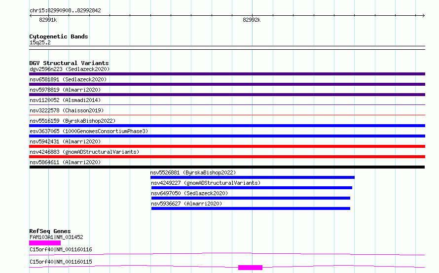This screenshot has width=439, height=273.
Task: Open the DGV Structural Variants track title
Action: pyautogui.click(x=69, y=63)
